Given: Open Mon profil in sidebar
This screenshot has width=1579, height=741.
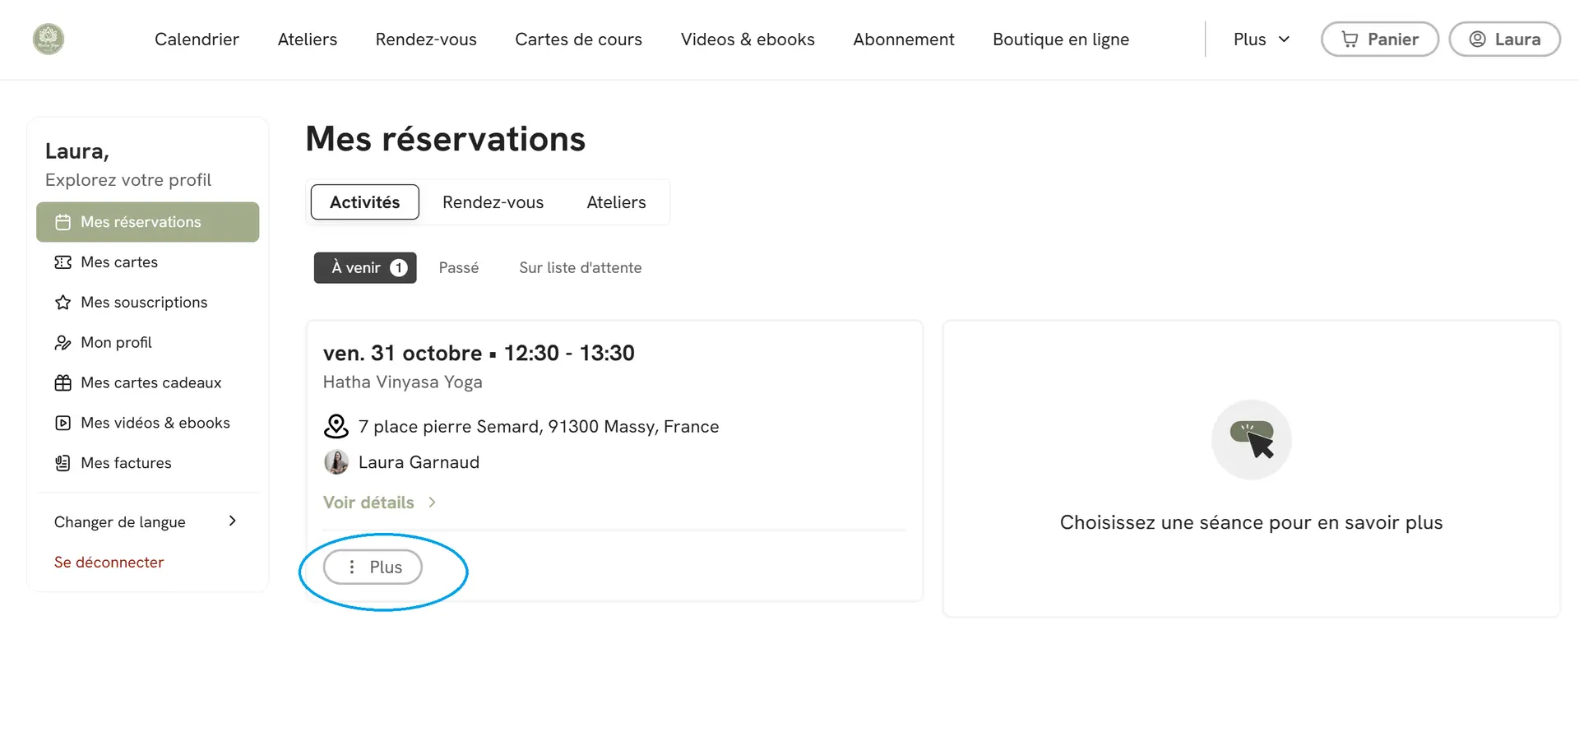Looking at the screenshot, I should (x=116, y=343).
